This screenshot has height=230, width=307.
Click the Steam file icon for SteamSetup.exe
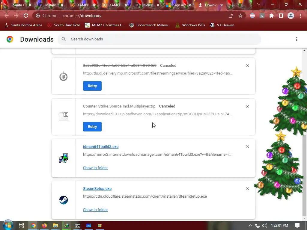pos(64,200)
